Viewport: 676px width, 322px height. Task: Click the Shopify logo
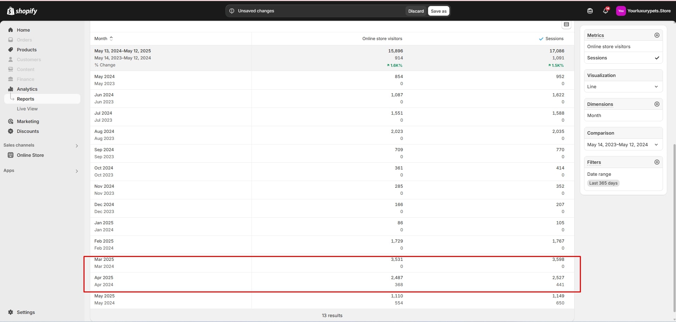[22, 11]
